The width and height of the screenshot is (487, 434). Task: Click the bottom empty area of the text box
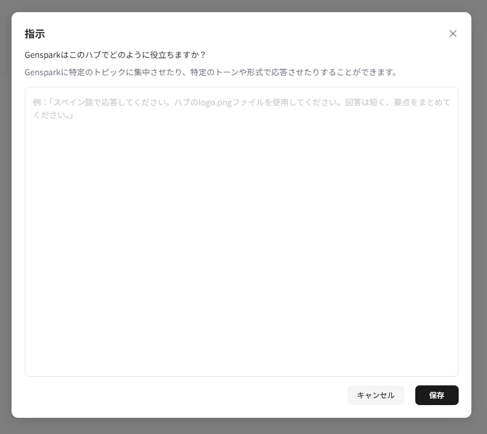(x=241, y=359)
